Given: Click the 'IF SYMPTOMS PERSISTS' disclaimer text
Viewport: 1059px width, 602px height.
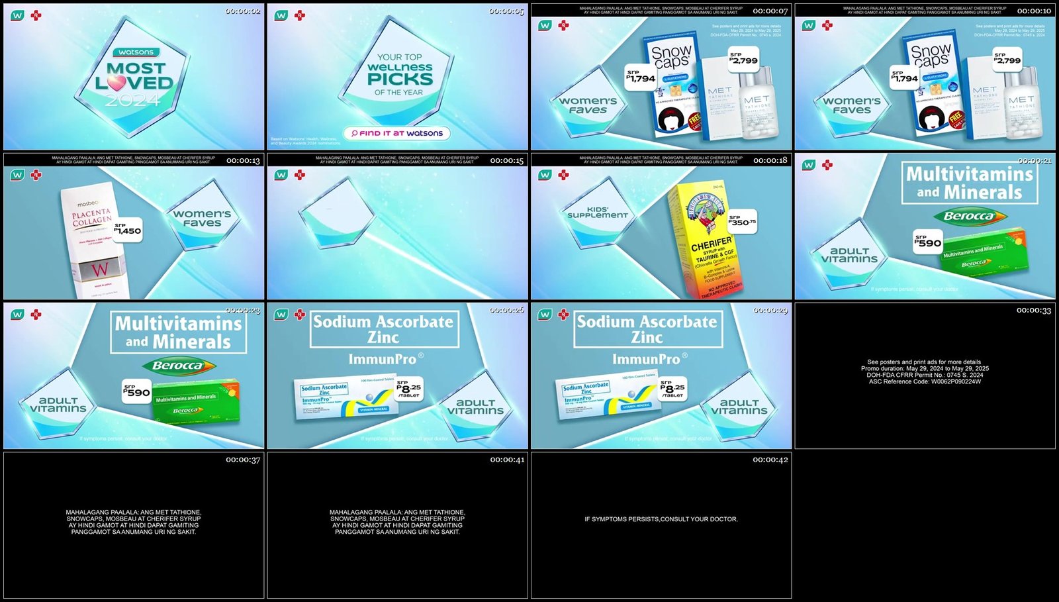Looking at the screenshot, I should (661, 519).
